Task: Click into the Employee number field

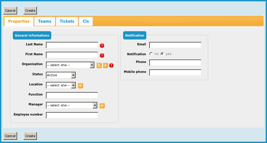Action: [72, 115]
